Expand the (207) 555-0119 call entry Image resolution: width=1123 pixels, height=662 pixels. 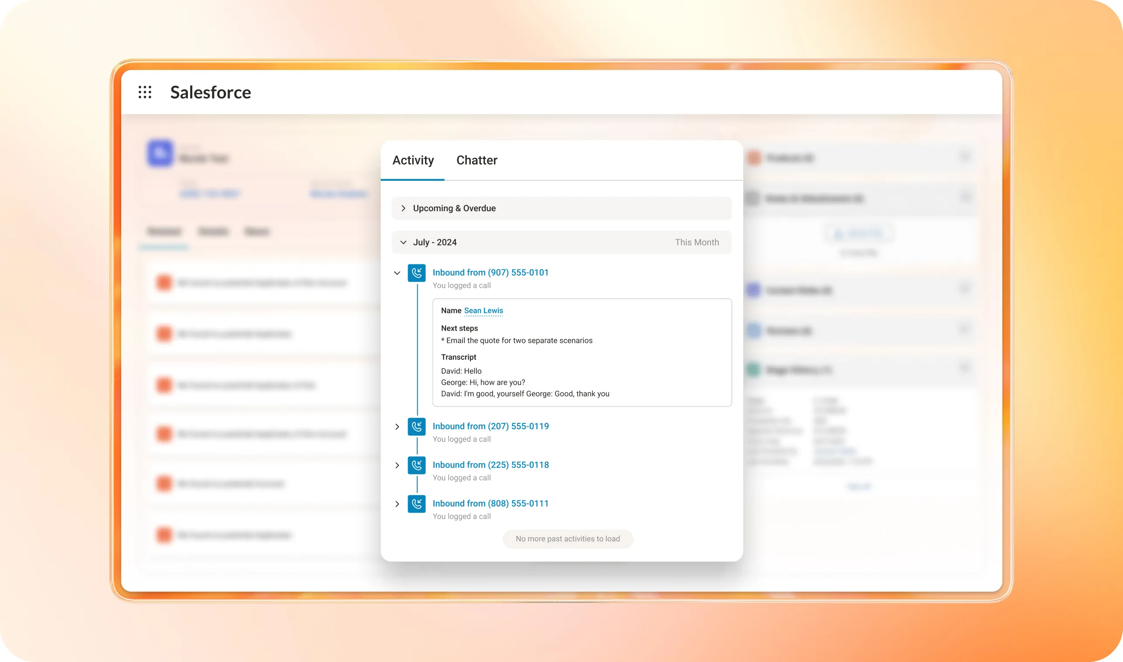(397, 427)
